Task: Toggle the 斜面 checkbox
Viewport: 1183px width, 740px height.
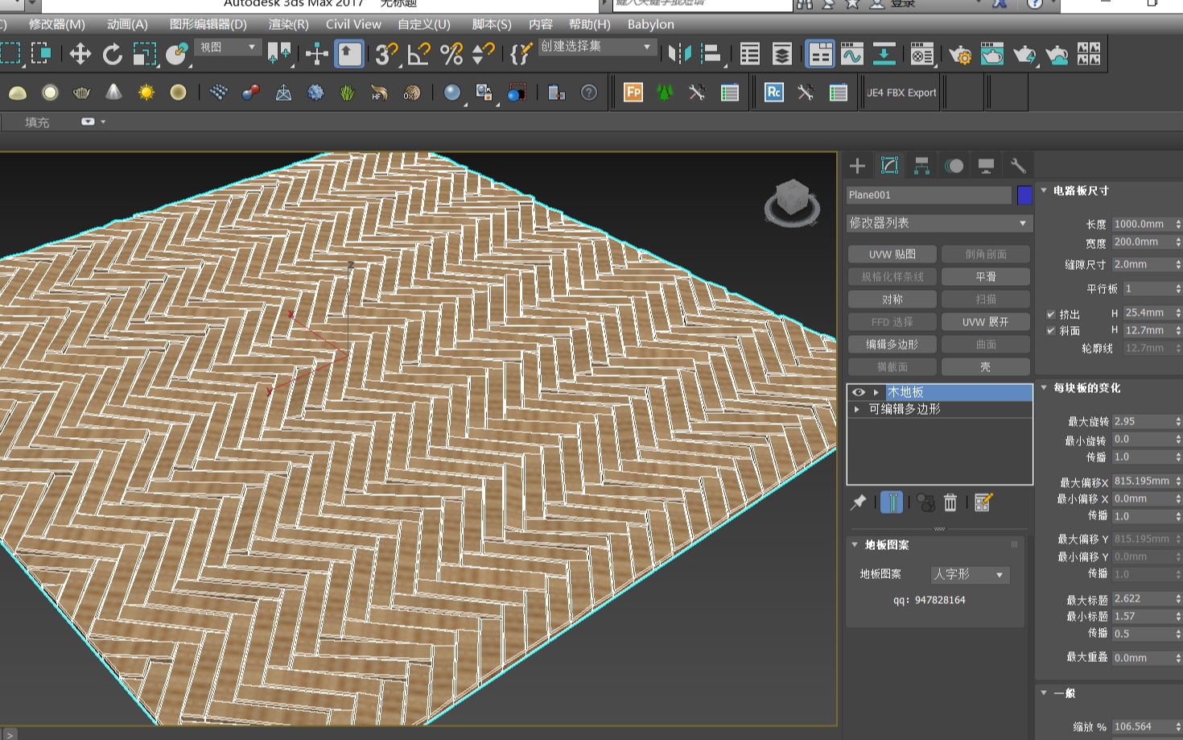Action: point(1051,331)
